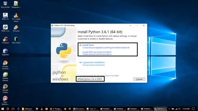The height and width of the screenshot is (111, 198).
Task: Select the CCleaner desktop icon
Action: [x=5, y=40]
